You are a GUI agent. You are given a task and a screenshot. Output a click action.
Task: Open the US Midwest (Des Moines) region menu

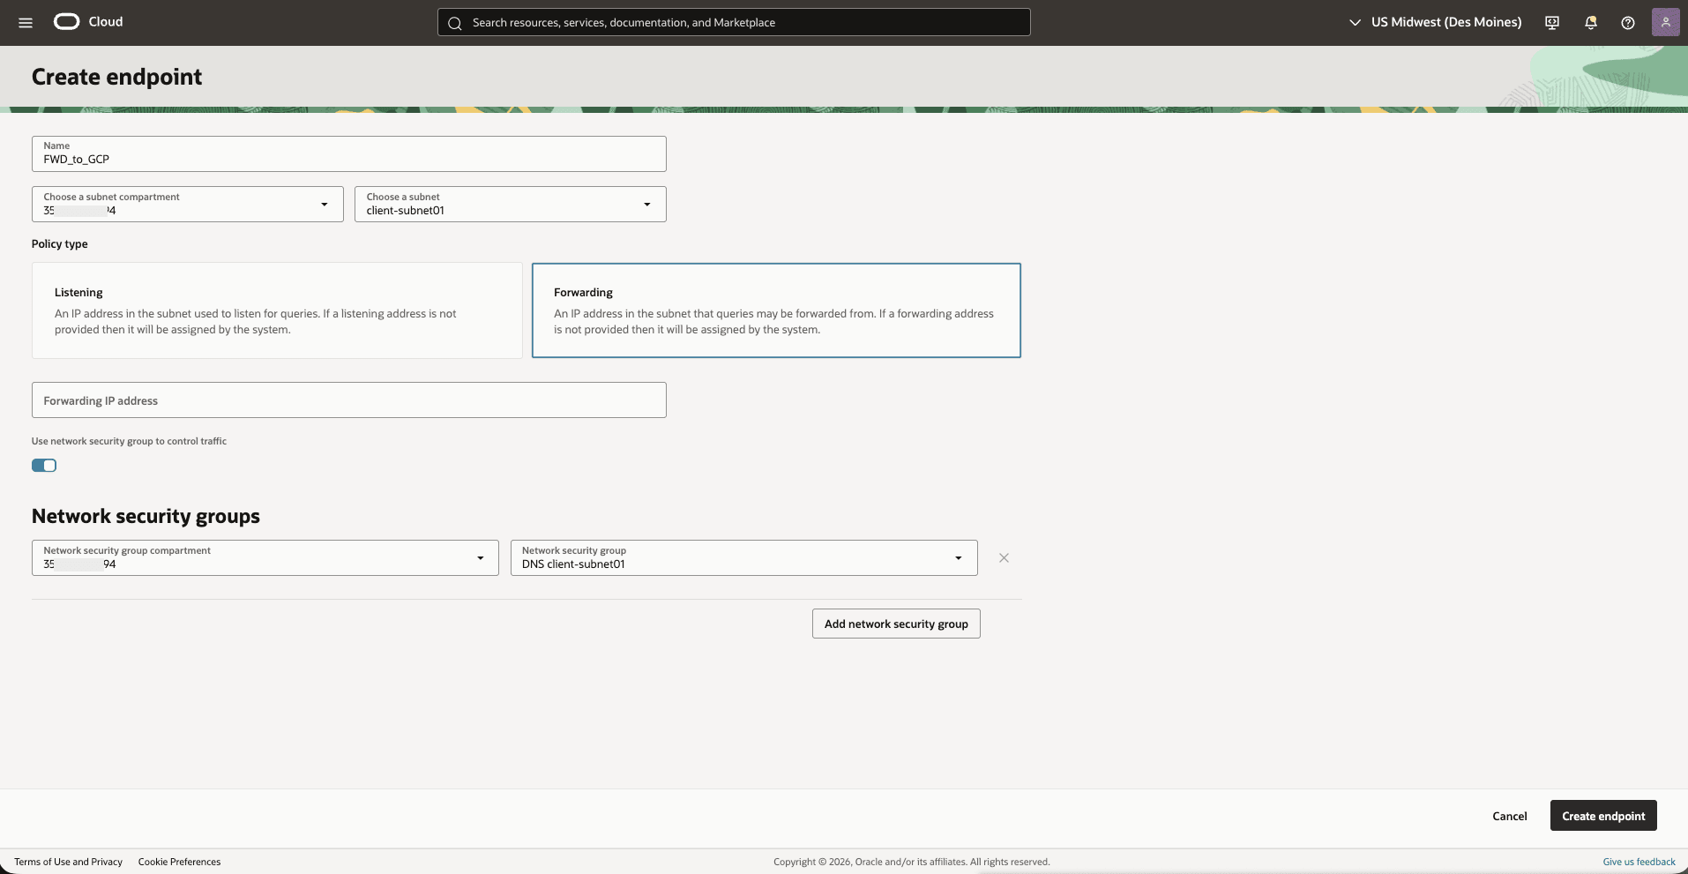point(1445,22)
